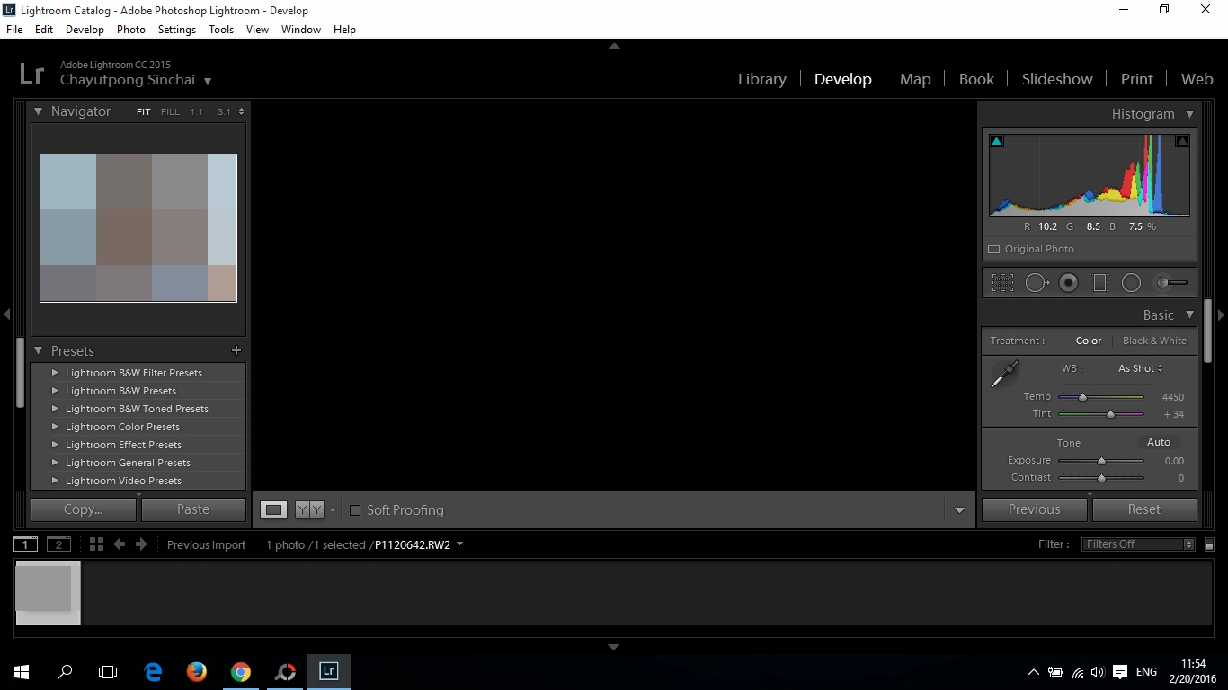Viewport: 1228px width, 690px height.
Task: Click the Exposure slider handle
Action: (1101, 461)
